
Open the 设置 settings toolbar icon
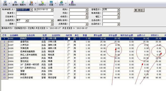point(51,3)
